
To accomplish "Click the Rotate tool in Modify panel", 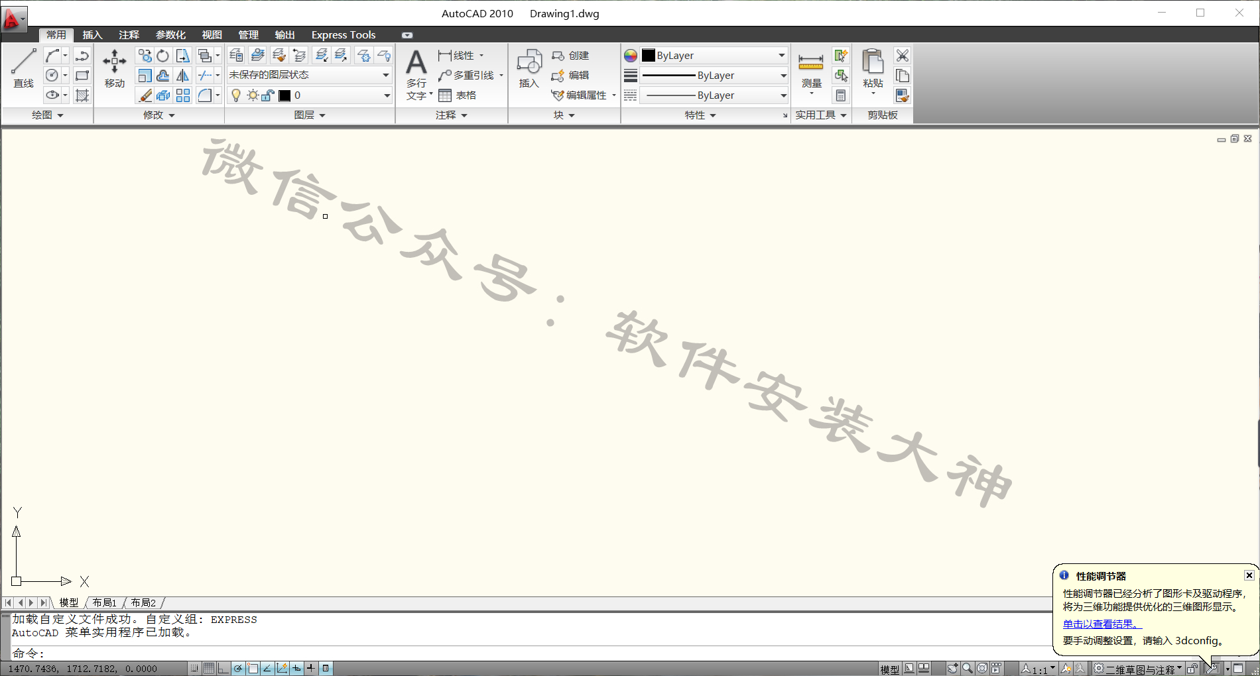I will point(163,56).
